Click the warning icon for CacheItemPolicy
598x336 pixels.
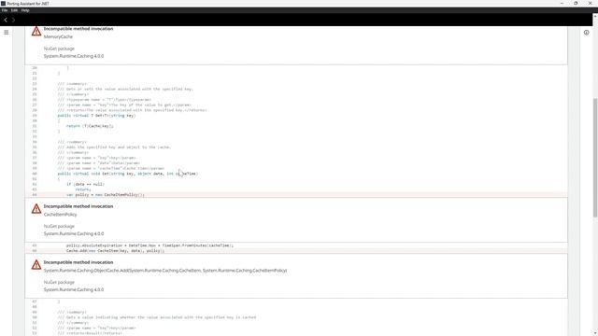click(36, 209)
